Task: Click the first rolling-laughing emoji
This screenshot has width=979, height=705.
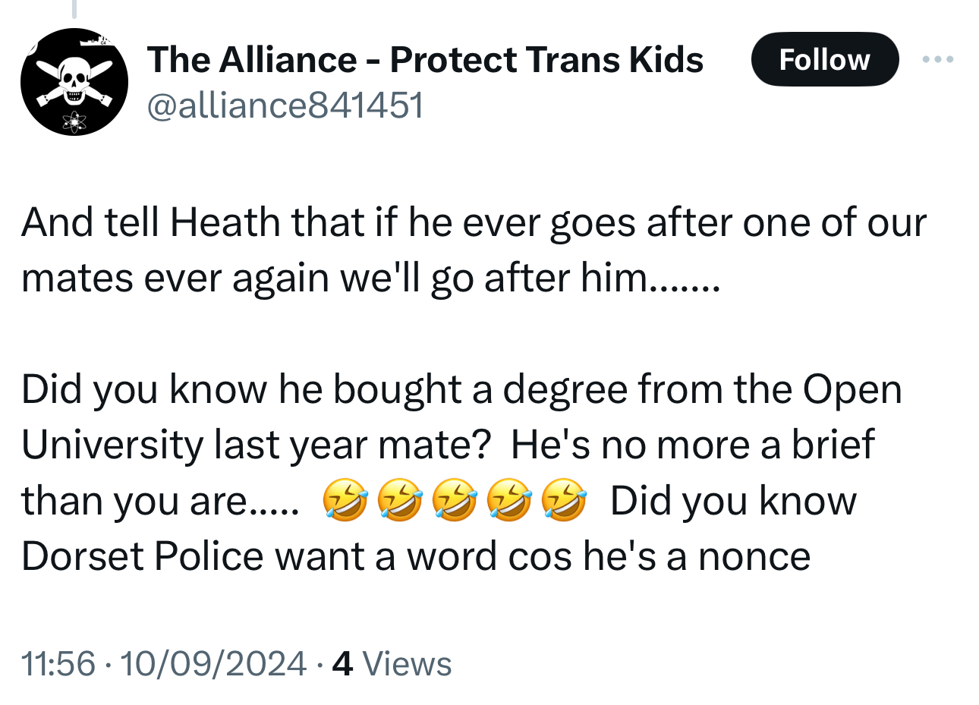Action: coord(345,501)
